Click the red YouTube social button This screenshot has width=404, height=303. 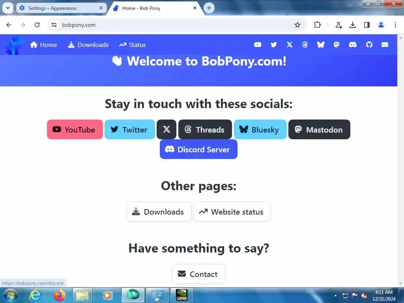pyautogui.click(x=75, y=129)
